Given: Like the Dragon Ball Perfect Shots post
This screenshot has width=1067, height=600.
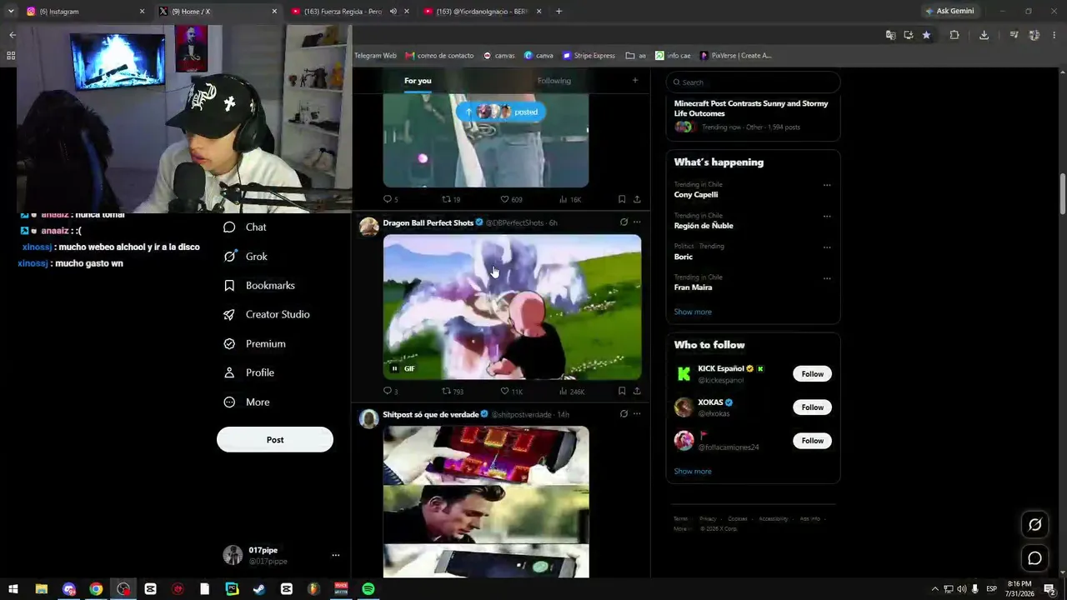Looking at the screenshot, I should [x=511, y=391].
